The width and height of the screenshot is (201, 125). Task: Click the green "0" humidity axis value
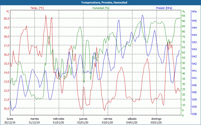183,115
